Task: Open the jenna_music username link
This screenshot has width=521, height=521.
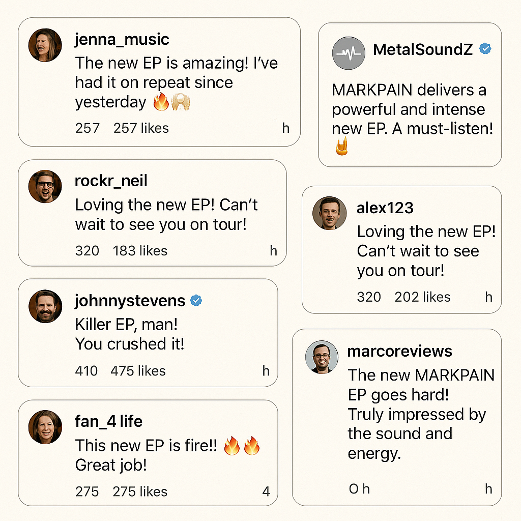Action: pos(122,39)
